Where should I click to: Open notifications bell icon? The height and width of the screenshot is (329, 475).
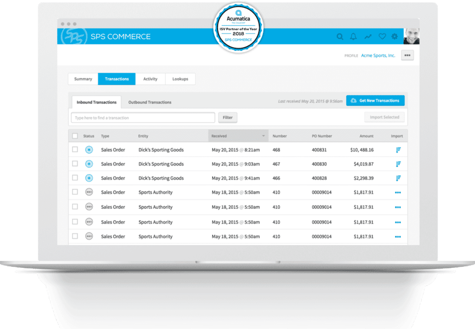(353, 37)
